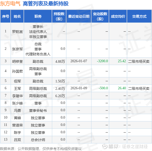Click 独立董事 in 黄峰's row
152x151 pixels.
(38, 118)
